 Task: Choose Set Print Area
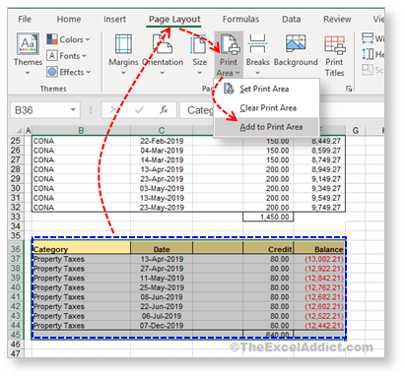click(266, 89)
